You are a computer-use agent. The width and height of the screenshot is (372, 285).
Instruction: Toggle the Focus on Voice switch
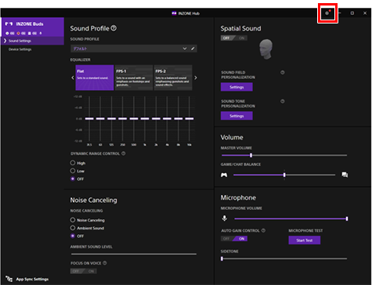tap(83, 271)
